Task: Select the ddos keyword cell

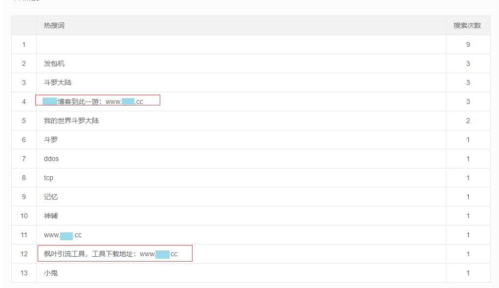Action: pyautogui.click(x=51, y=159)
